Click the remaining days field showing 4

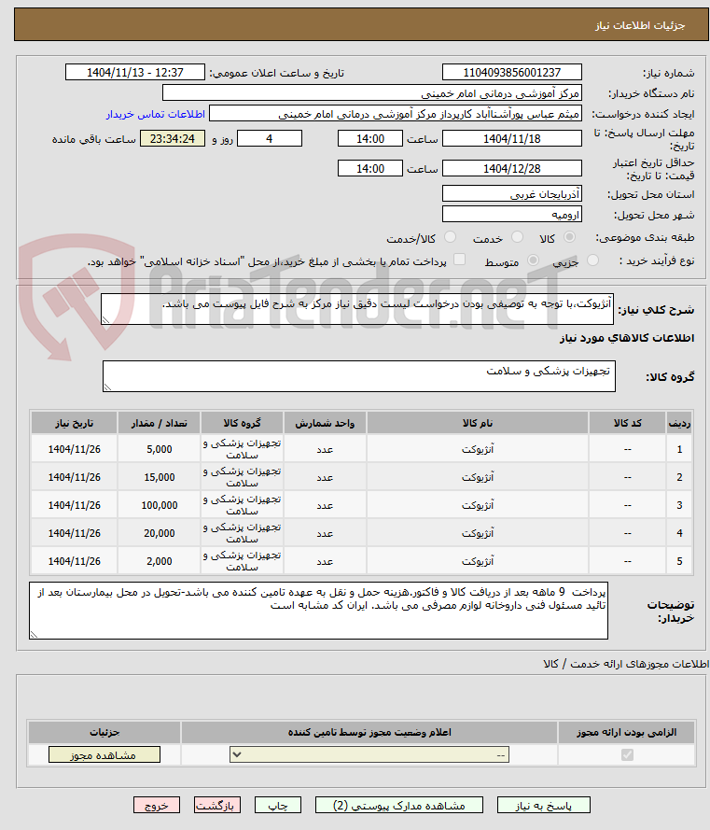(270, 139)
